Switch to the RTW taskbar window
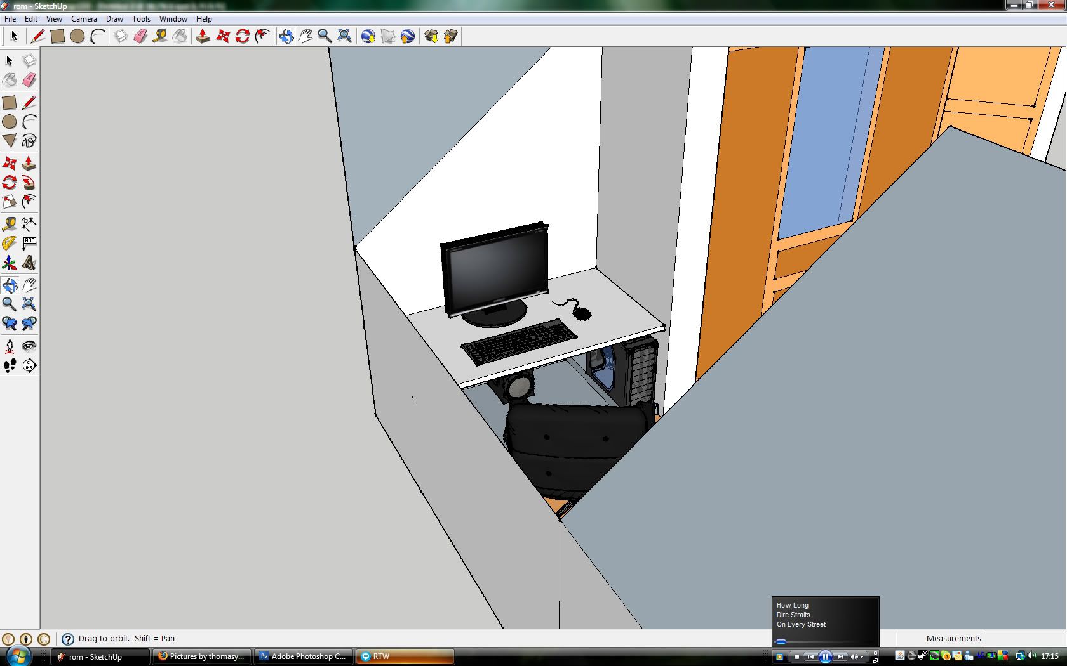 point(405,656)
